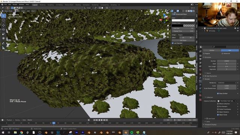Select the Annotate tool
The width and height of the screenshot is (240, 135).
point(3,43)
